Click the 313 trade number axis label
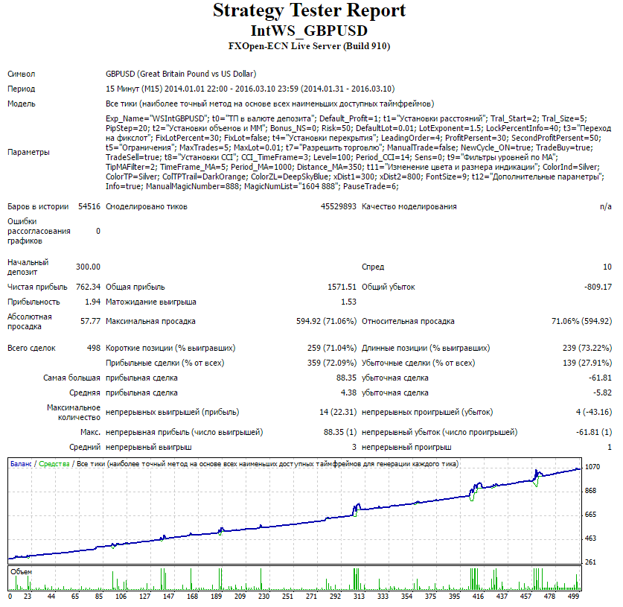The image size is (623, 607). tap(359, 597)
